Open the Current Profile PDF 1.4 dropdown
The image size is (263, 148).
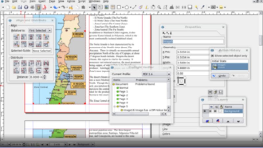click(x=156, y=74)
